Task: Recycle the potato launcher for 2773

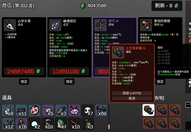Action: coord(132,93)
